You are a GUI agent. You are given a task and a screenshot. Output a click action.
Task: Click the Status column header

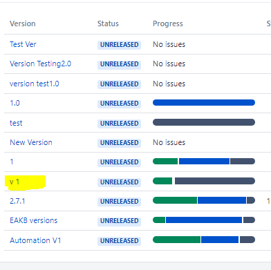click(108, 23)
